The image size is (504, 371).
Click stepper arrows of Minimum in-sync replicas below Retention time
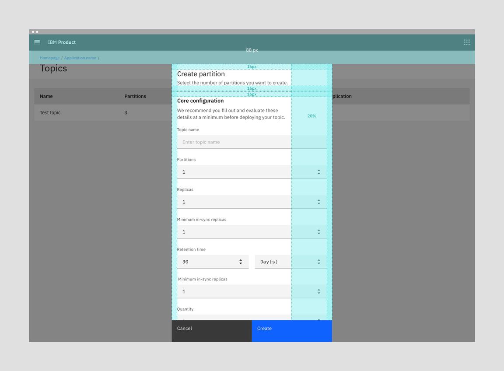[x=318, y=292]
